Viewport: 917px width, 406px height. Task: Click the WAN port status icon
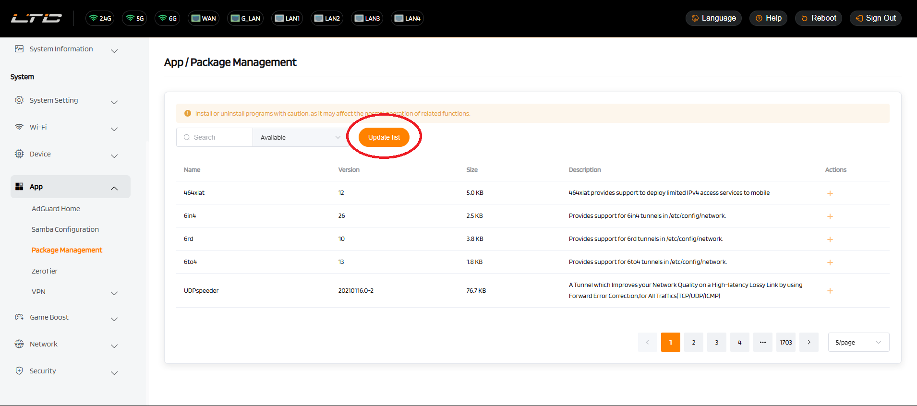[204, 18]
